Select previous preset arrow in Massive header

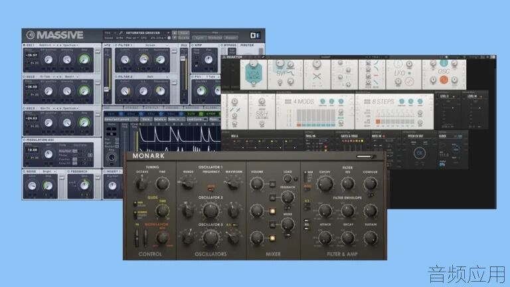click(175, 33)
